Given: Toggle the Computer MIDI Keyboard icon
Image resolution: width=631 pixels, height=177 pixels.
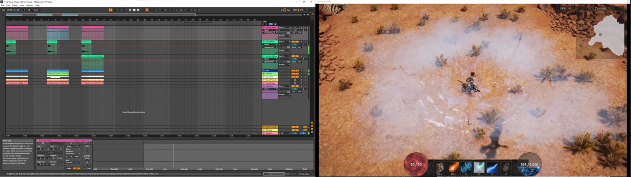Looking at the screenshot, I should click(285, 10).
